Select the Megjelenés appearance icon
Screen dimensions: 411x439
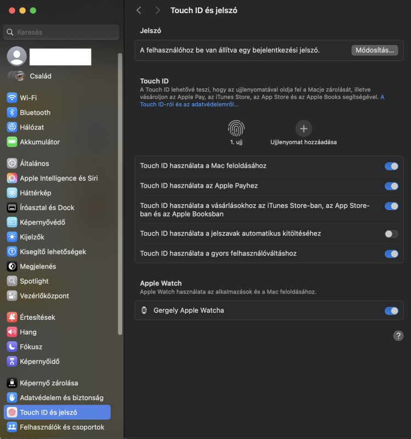(x=12, y=266)
